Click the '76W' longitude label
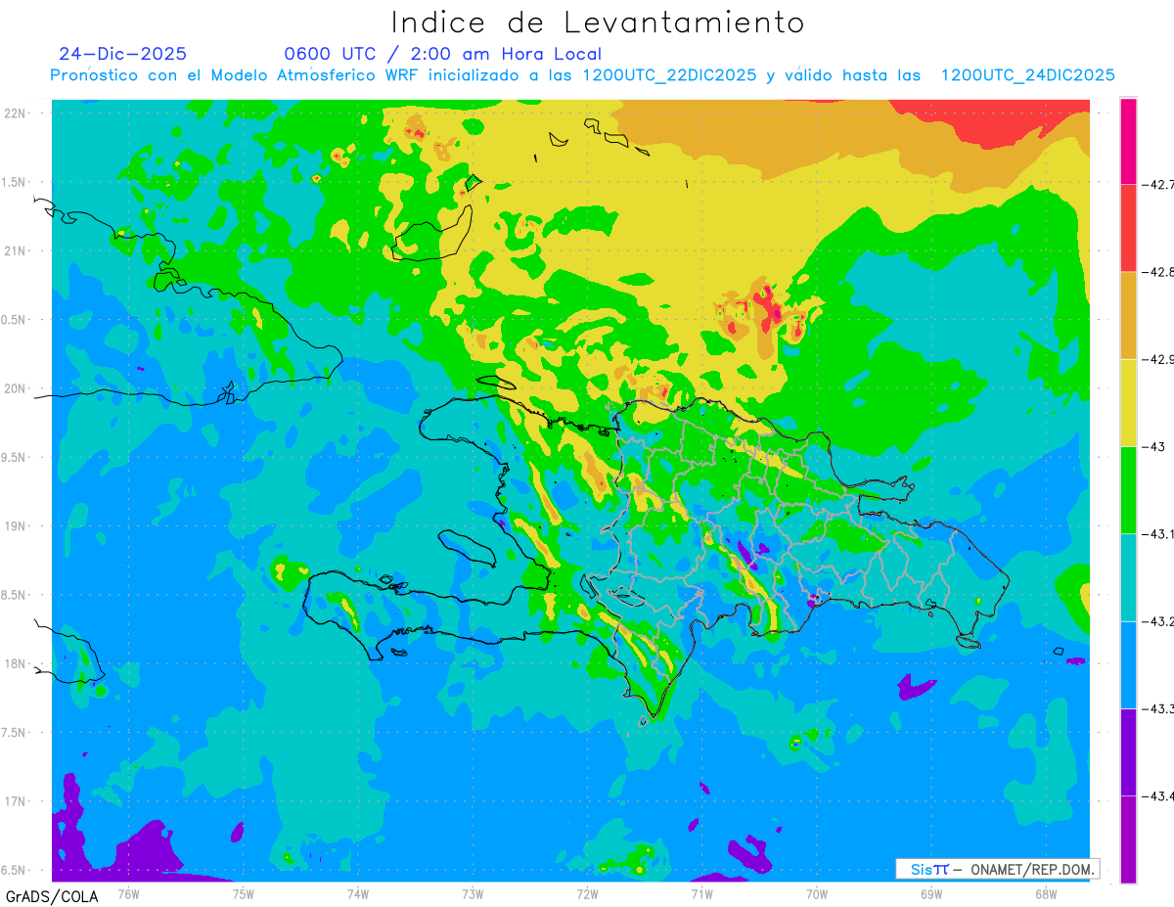Screen dimensions: 1174x907 tap(129, 893)
